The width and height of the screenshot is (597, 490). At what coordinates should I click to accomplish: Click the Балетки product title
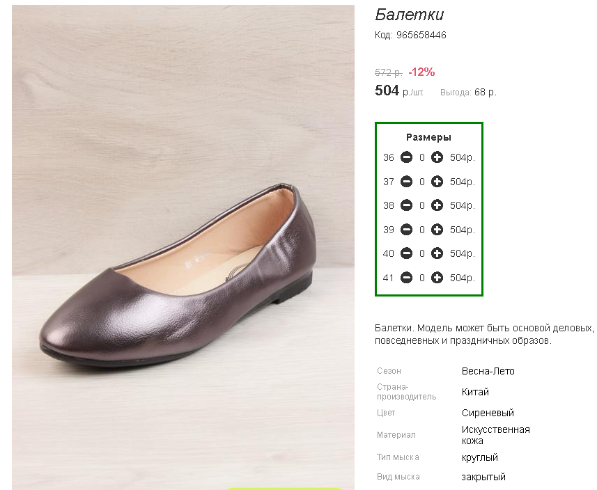click(x=409, y=15)
